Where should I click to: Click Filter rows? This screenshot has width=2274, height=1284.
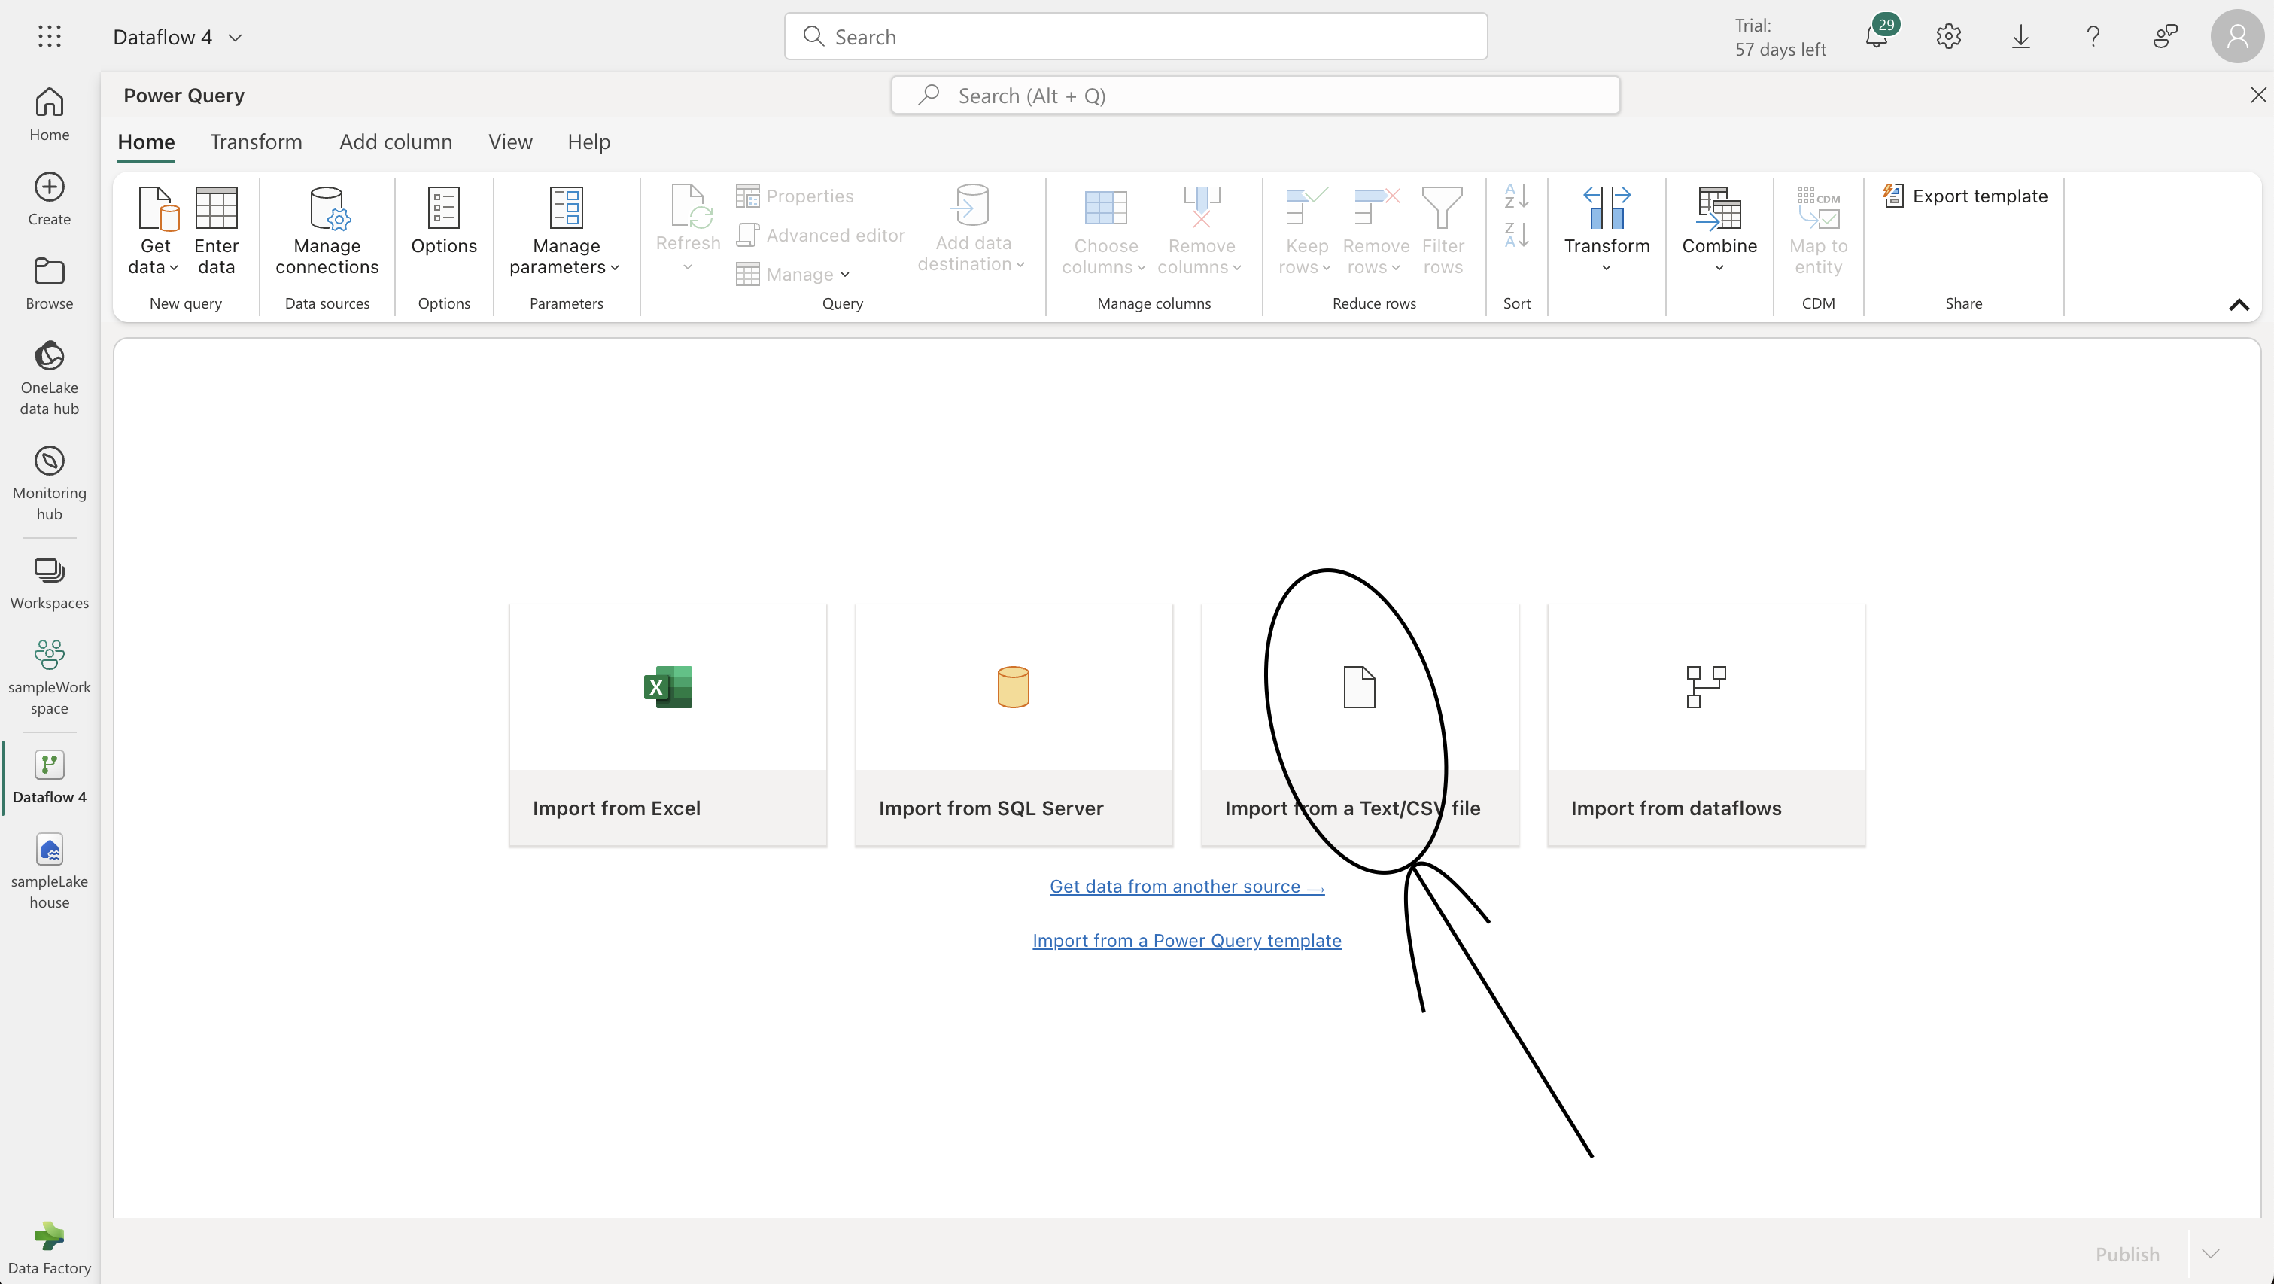1443,230
